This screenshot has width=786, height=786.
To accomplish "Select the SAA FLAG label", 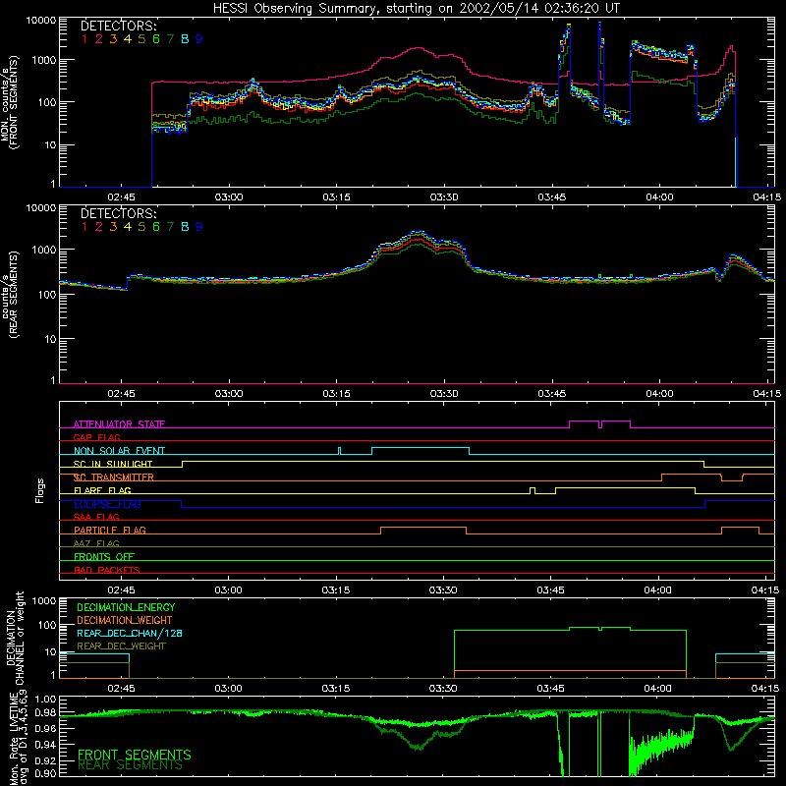I will [96, 517].
